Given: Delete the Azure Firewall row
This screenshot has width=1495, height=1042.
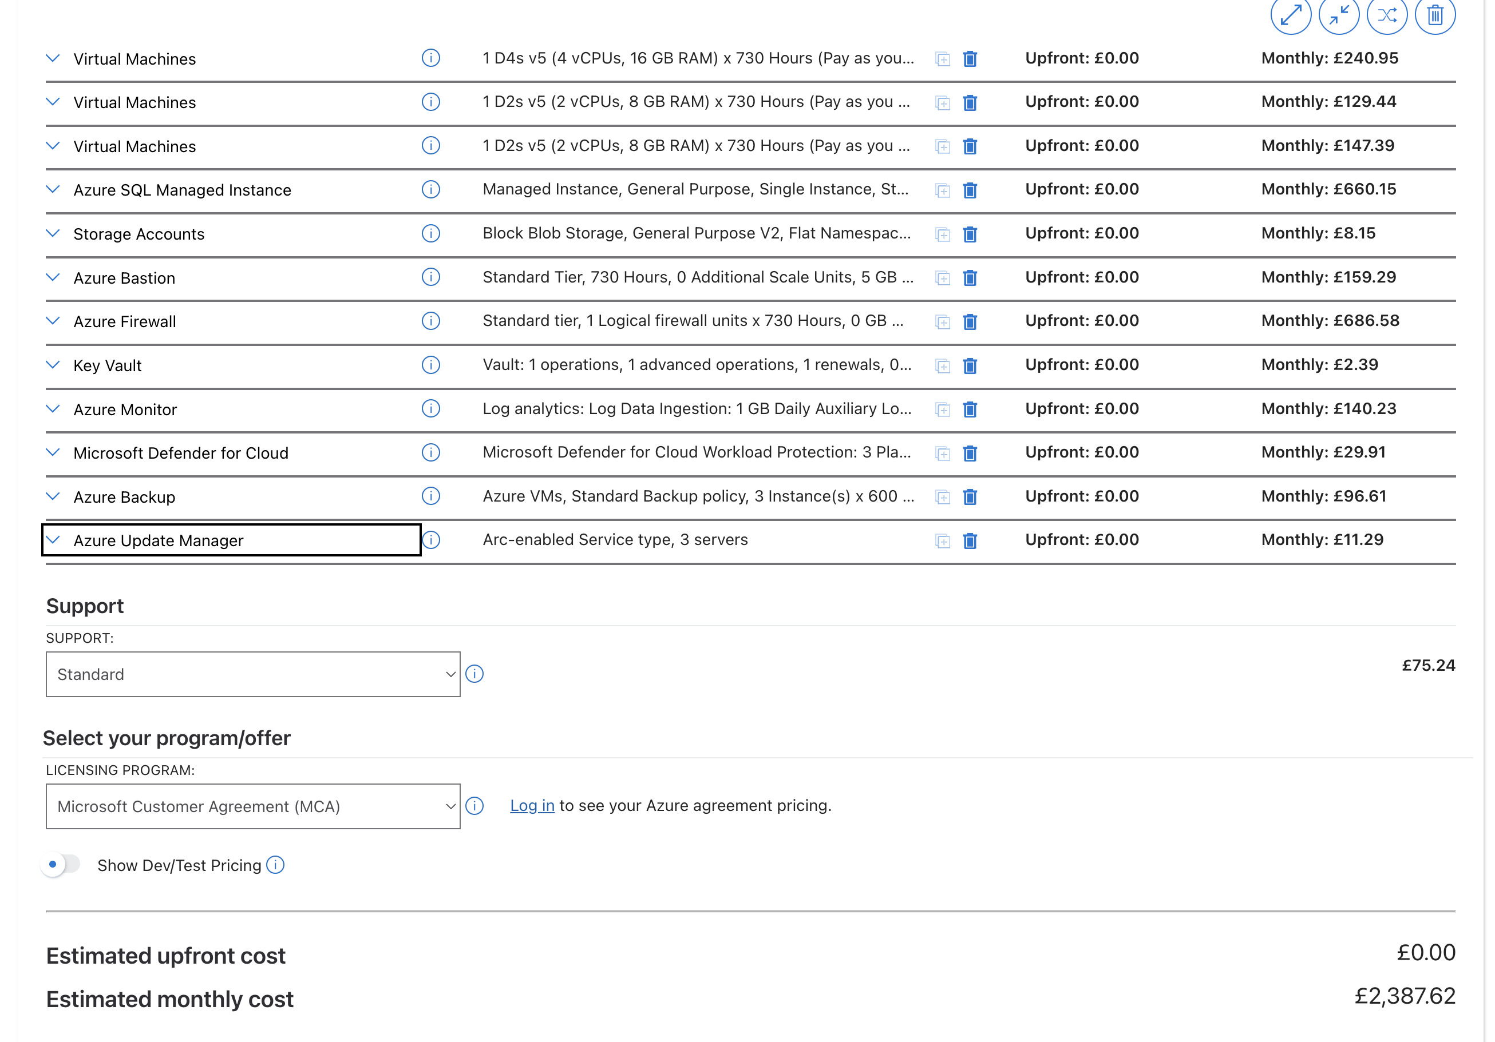Looking at the screenshot, I should (x=970, y=321).
